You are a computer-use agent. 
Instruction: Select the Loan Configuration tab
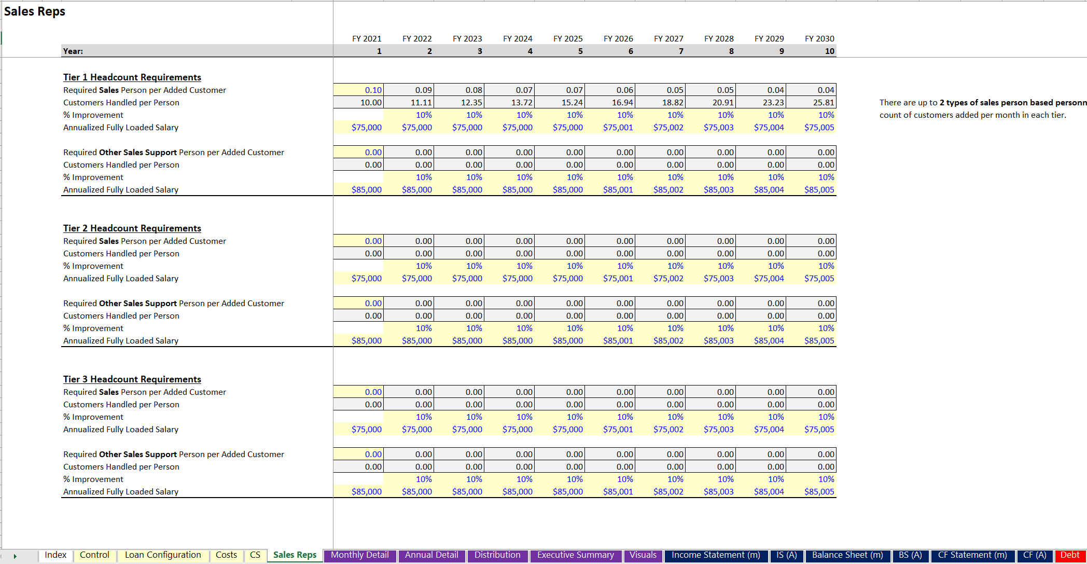click(162, 555)
